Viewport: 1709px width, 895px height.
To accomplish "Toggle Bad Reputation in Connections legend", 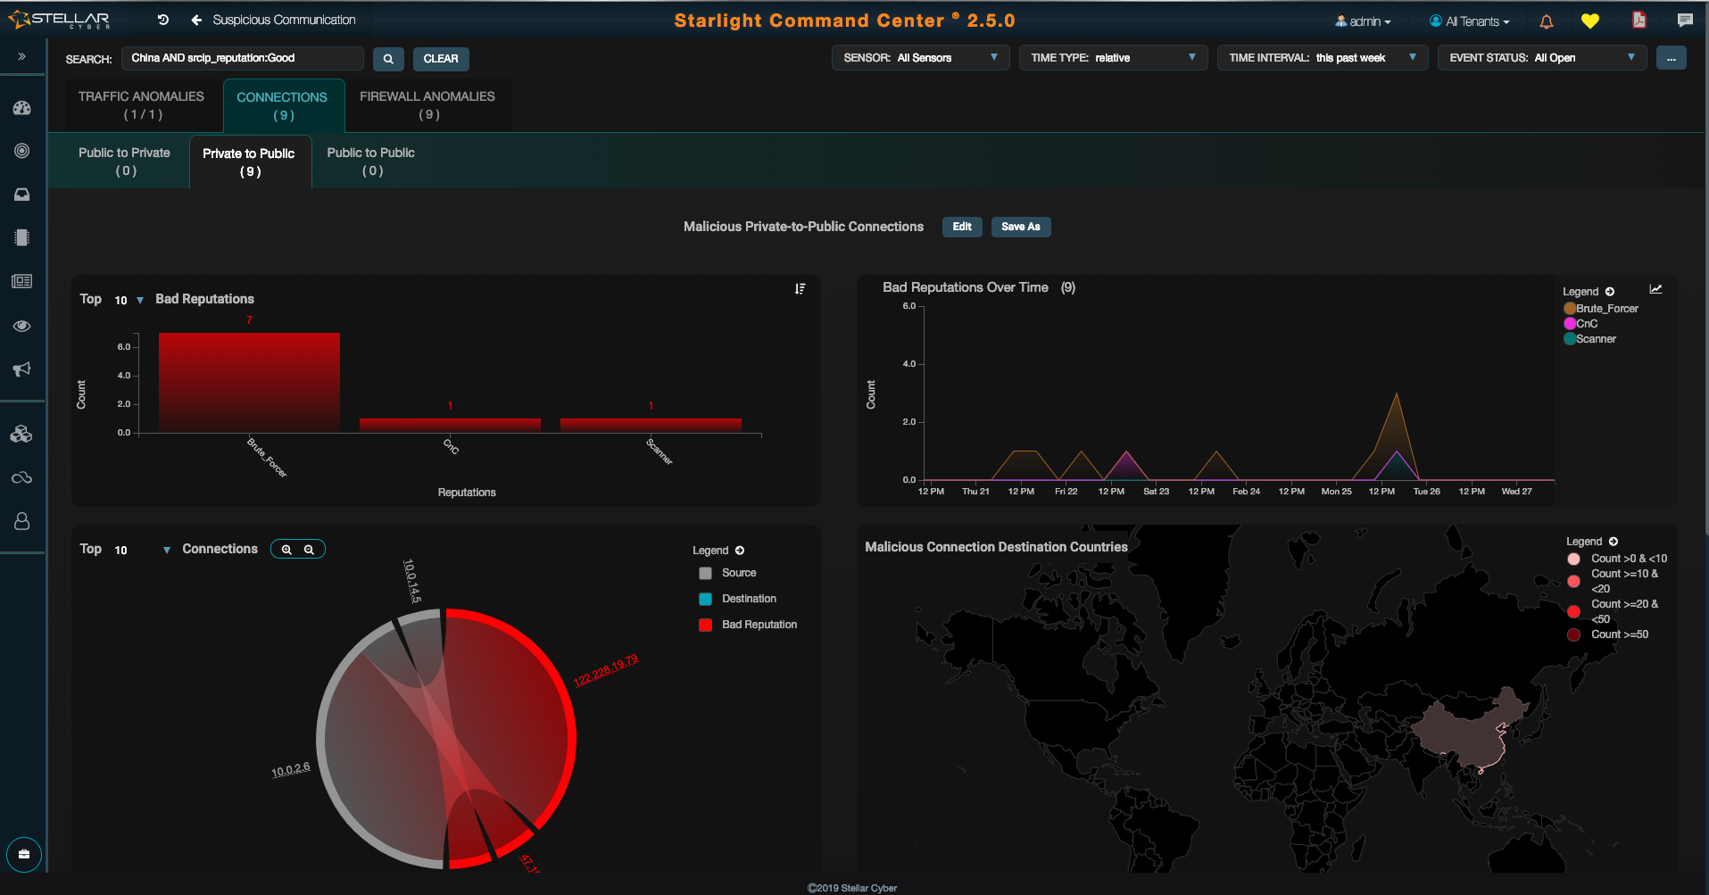I will click(x=749, y=625).
